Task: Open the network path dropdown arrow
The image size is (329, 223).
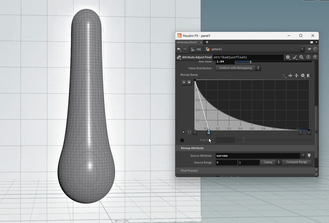Action: (x=302, y=49)
